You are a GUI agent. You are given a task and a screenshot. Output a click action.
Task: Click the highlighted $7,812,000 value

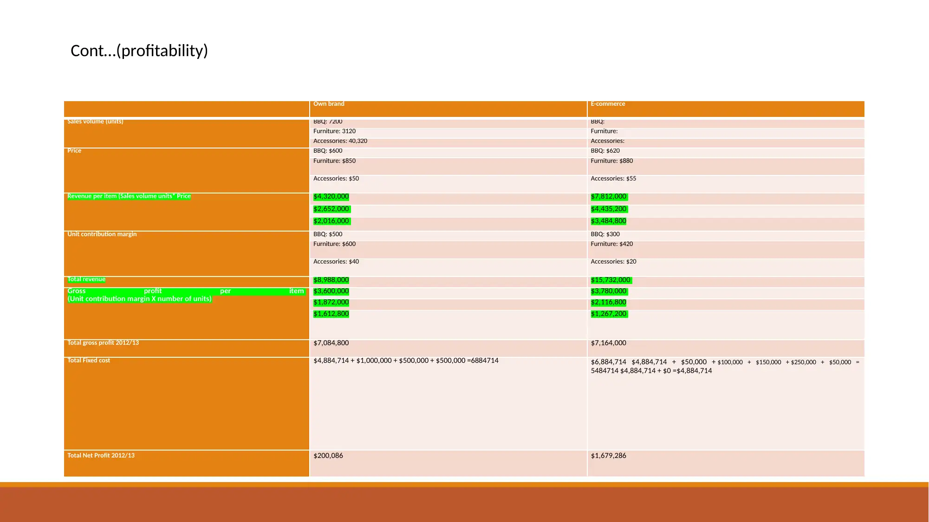(x=609, y=197)
